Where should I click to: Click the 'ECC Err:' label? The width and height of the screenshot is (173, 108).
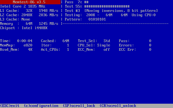[x=127, y=50]
